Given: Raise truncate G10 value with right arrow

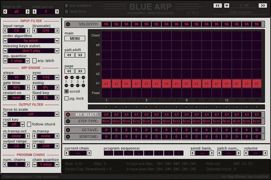Looking at the screenshot, I should 57,31.
